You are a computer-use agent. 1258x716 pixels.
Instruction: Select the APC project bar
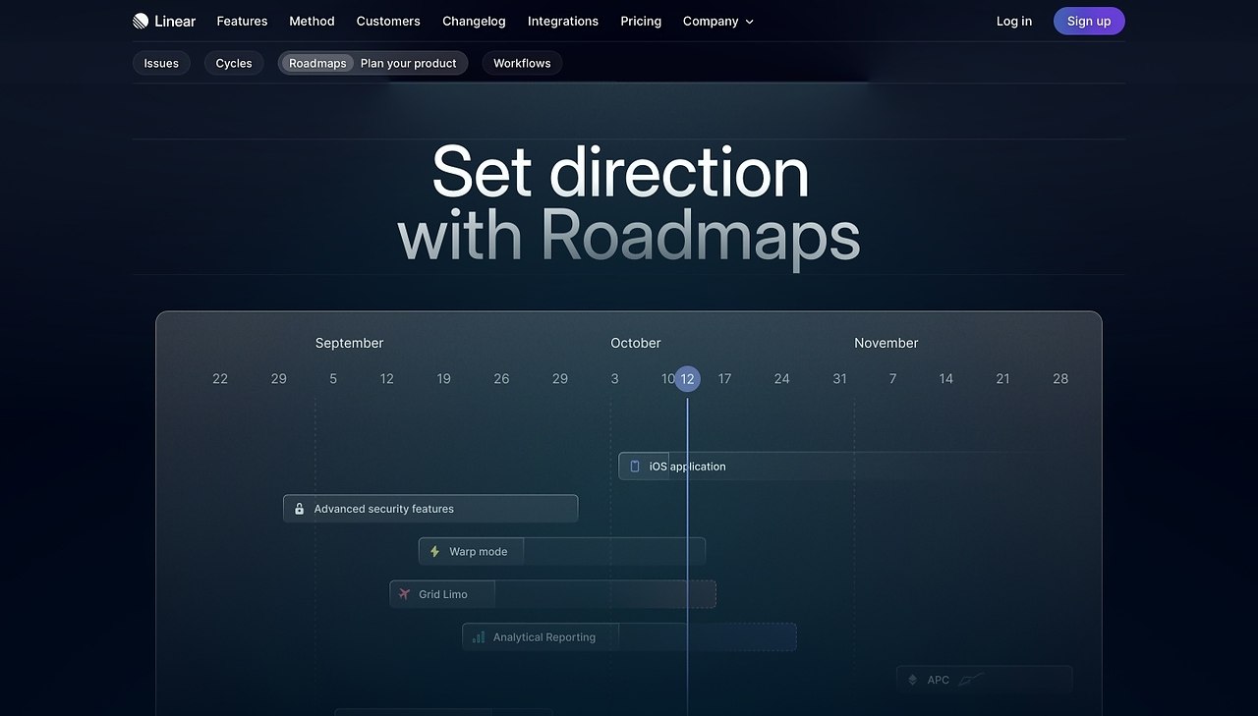coord(984,680)
